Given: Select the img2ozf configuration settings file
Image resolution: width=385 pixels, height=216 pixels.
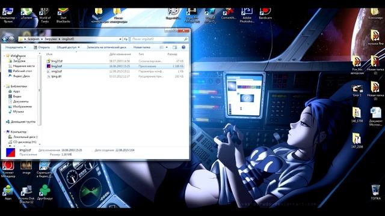Looking at the screenshot, I should click(115, 71).
